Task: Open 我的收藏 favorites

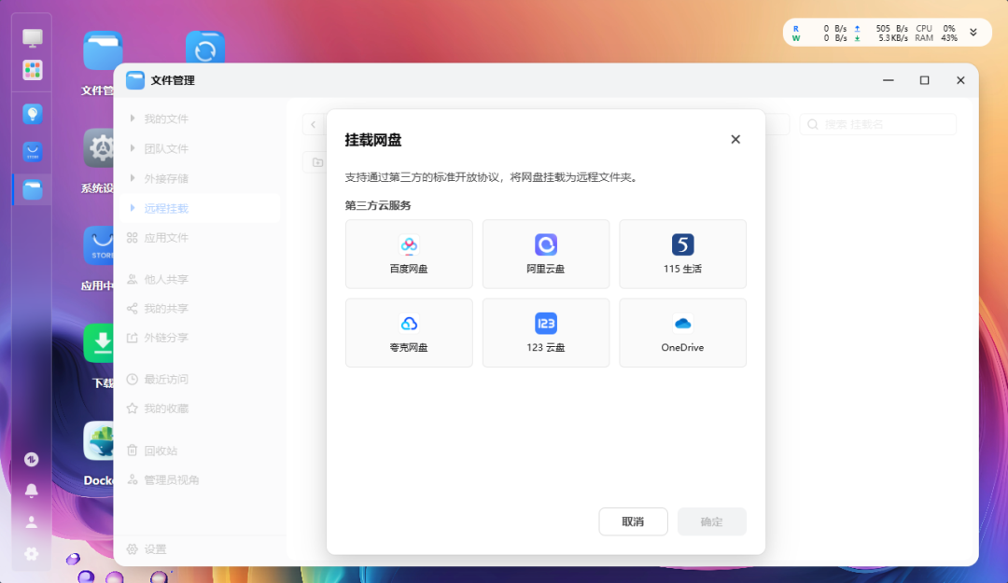Action: [166, 409]
